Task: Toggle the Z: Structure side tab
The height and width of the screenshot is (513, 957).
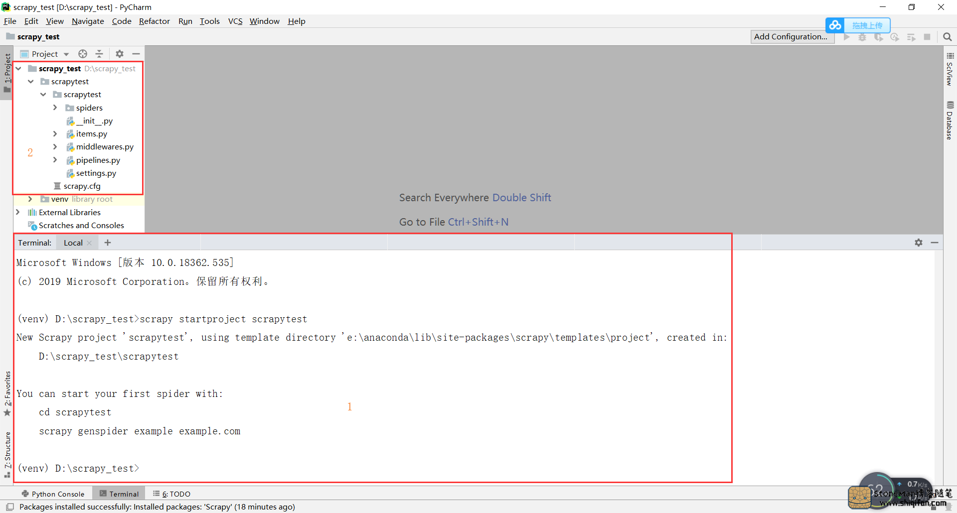Action: coord(7,455)
